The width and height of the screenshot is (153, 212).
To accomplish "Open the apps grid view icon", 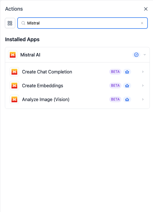I will click(x=10, y=23).
